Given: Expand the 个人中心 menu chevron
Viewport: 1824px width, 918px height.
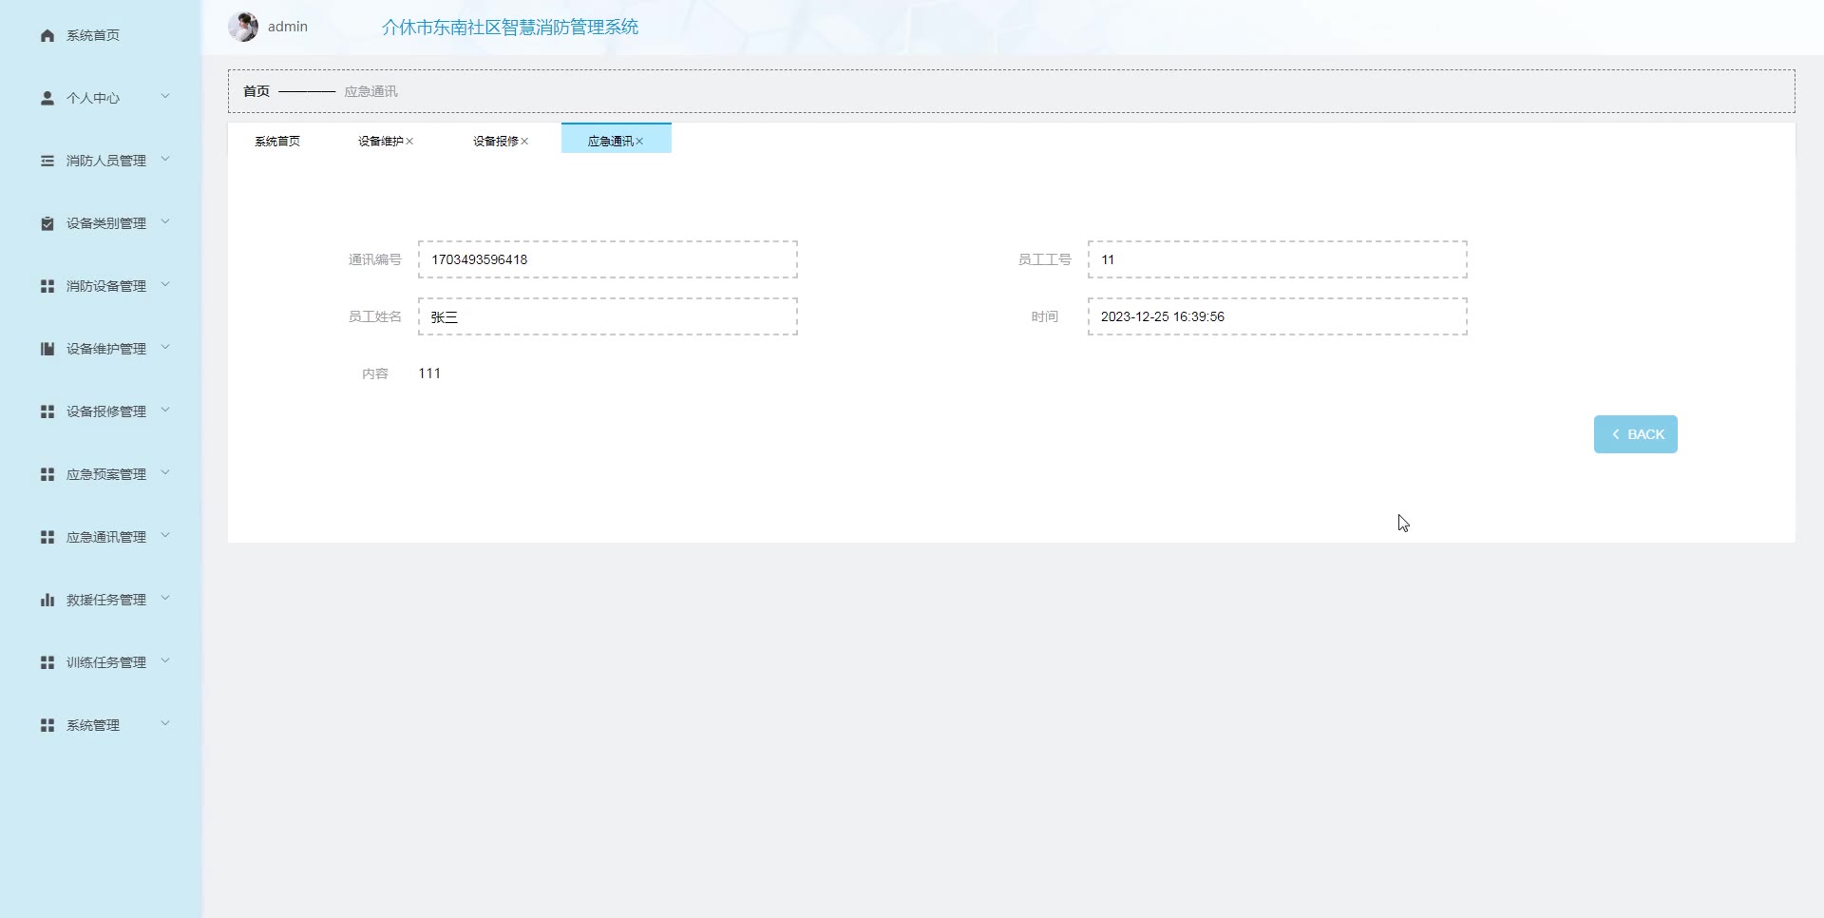Looking at the screenshot, I should tap(165, 97).
